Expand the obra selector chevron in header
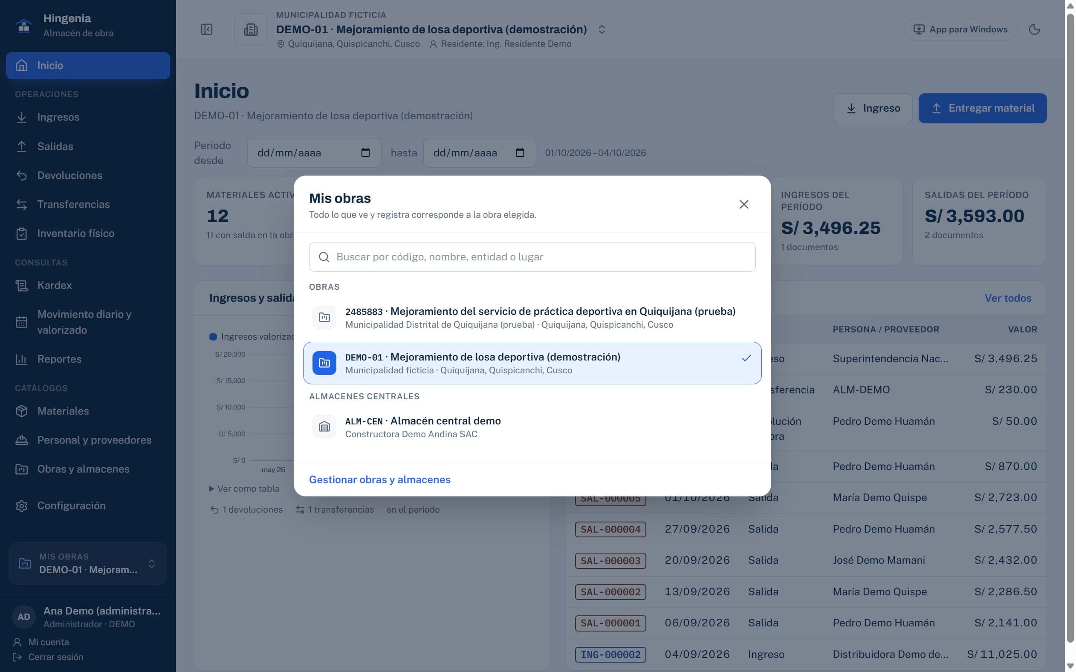 tap(602, 29)
